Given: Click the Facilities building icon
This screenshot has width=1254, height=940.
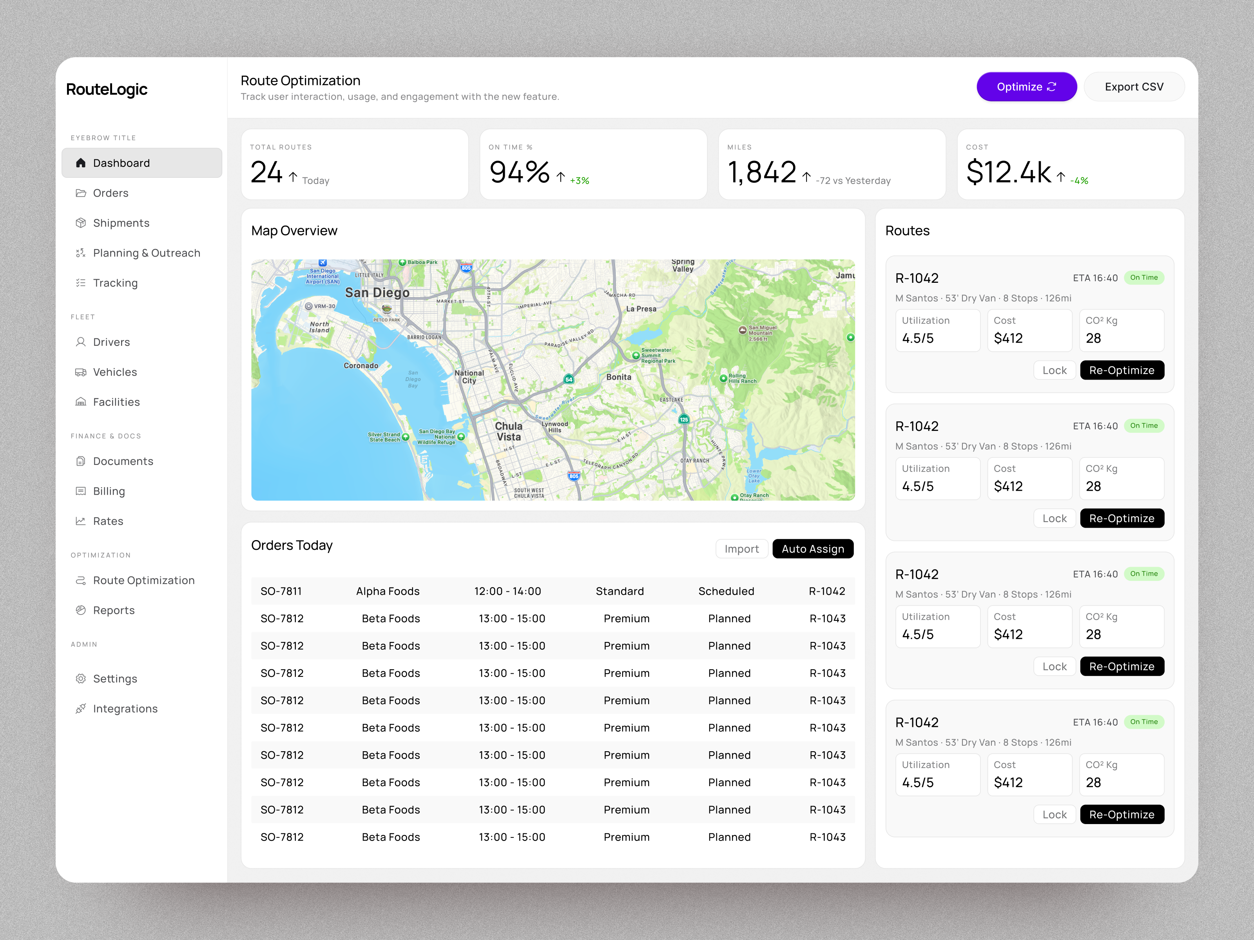Looking at the screenshot, I should (x=80, y=402).
